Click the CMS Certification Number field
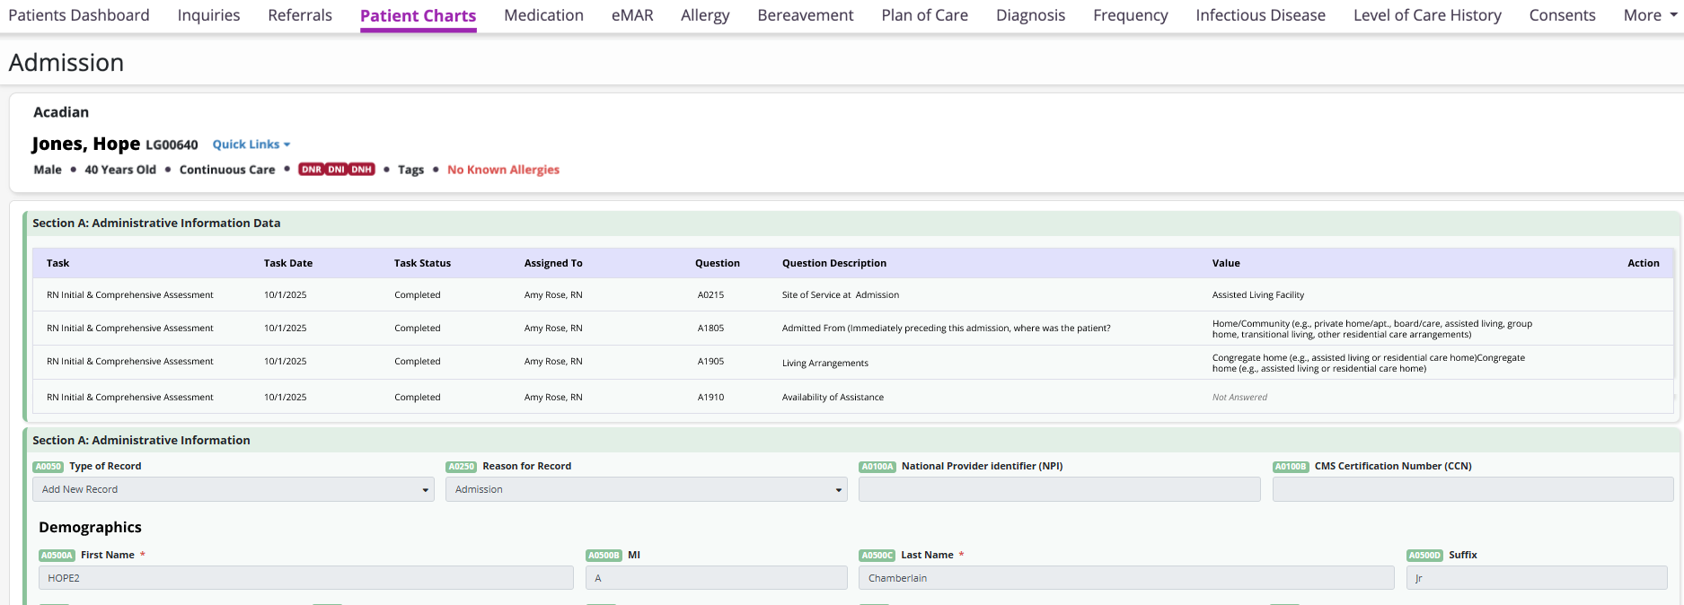 click(1472, 489)
